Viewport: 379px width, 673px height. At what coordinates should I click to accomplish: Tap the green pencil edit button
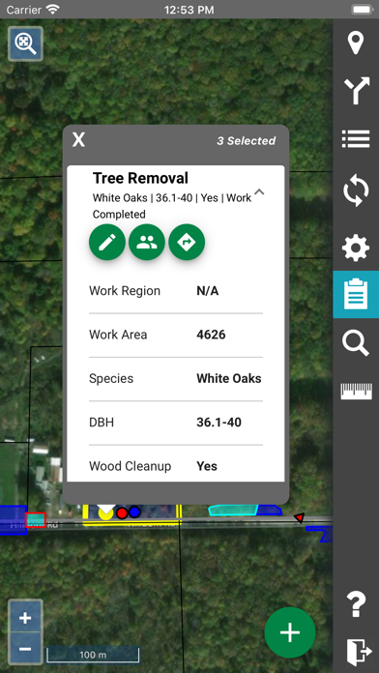107,242
